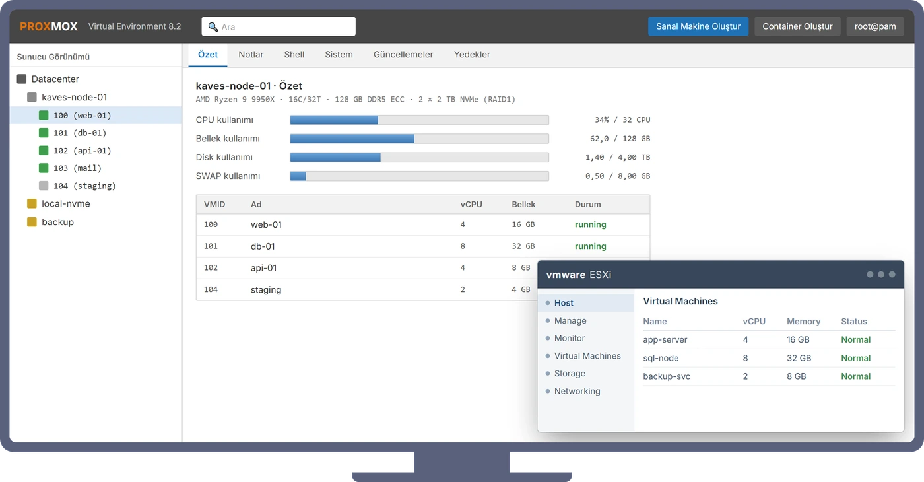This screenshot has width=924, height=482.
Task: Sort the table by VMID column
Action: point(214,205)
